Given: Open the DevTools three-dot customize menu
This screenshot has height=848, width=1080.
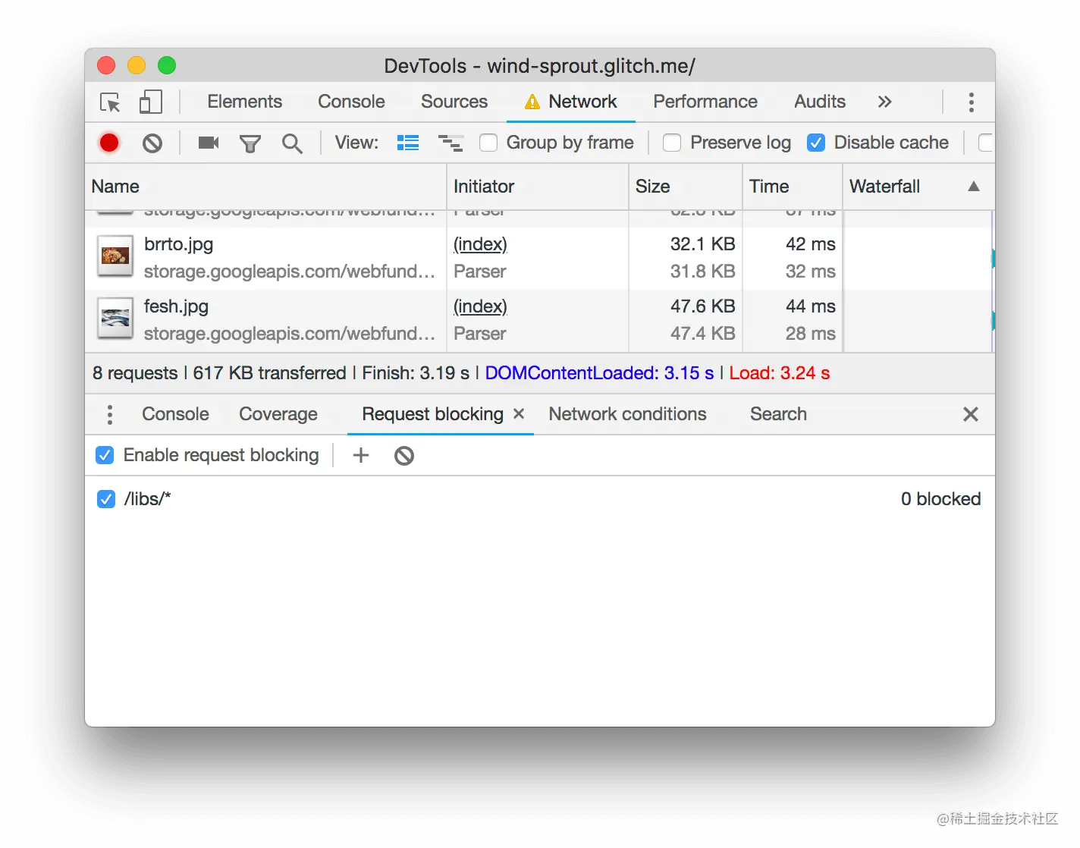Looking at the screenshot, I should pos(972,102).
